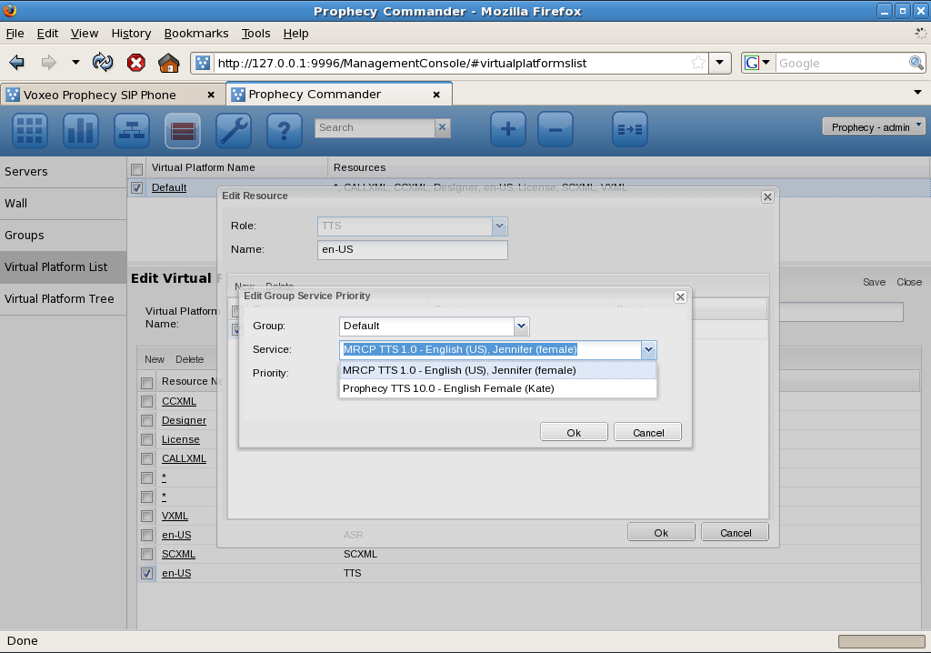Open the list-all-tabs dropdown
This screenshot has width=931, height=653.
click(x=917, y=93)
